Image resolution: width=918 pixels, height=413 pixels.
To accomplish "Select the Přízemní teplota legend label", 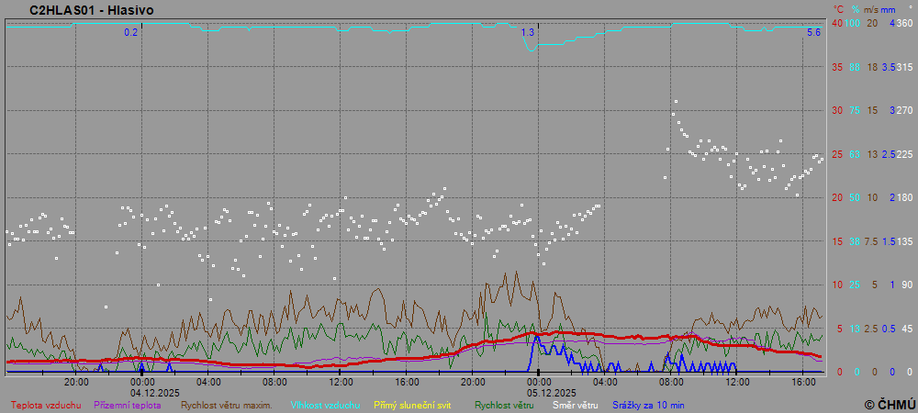I will [x=128, y=405].
